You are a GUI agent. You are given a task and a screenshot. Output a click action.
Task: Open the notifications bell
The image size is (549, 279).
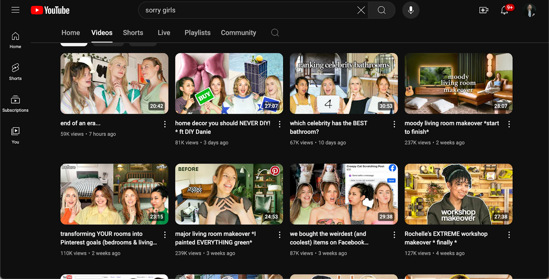click(504, 10)
